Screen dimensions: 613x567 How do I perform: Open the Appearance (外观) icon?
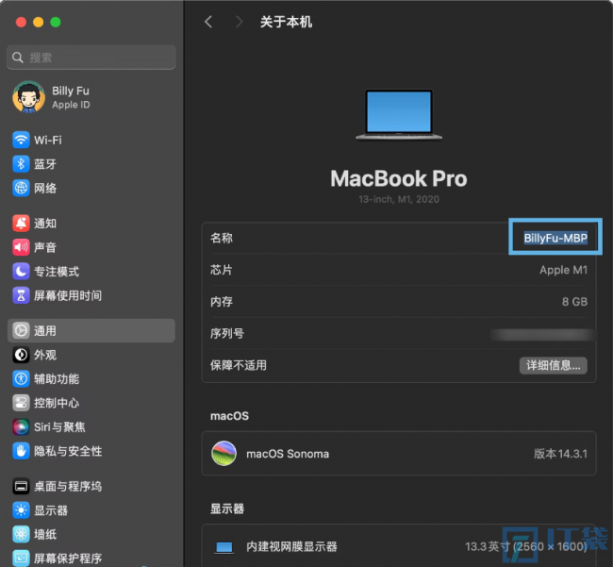pos(21,355)
